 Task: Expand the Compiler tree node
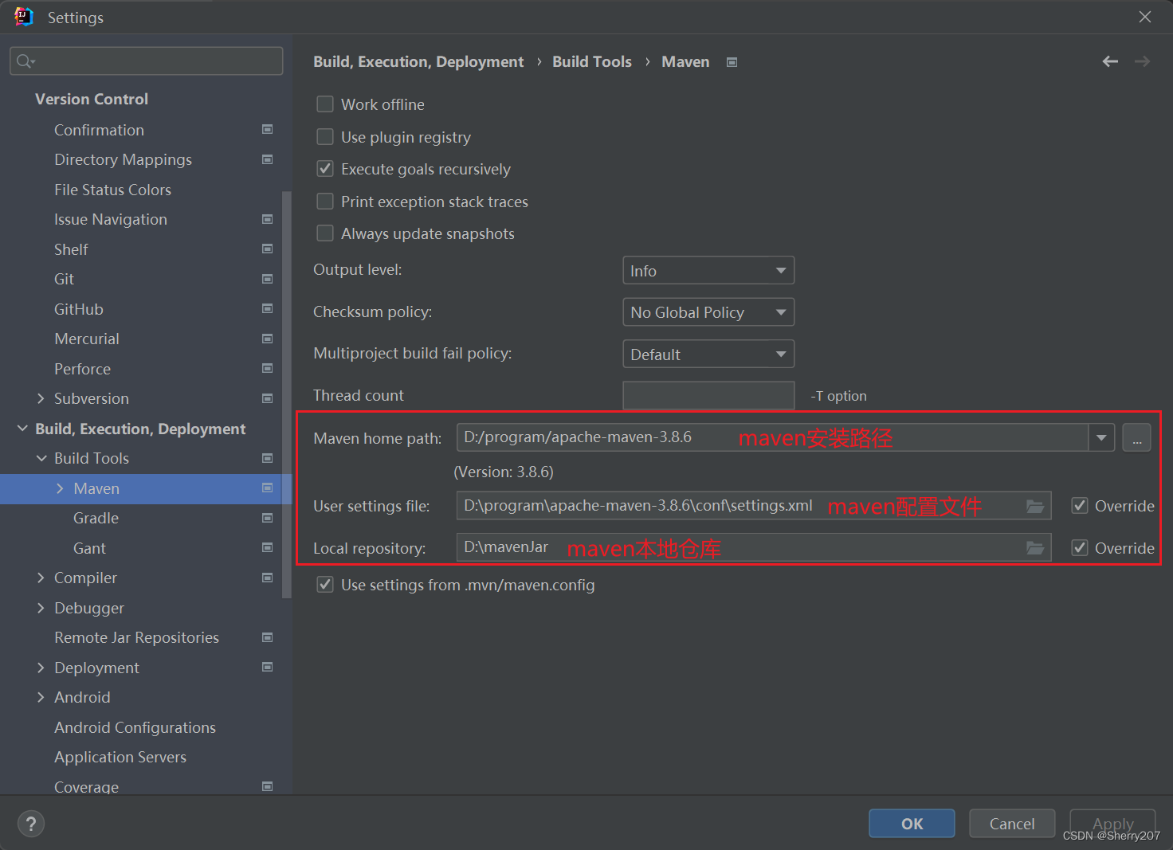[x=41, y=578]
